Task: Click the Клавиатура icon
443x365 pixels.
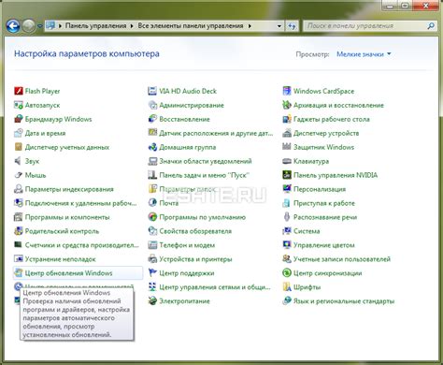Action: 287,161
